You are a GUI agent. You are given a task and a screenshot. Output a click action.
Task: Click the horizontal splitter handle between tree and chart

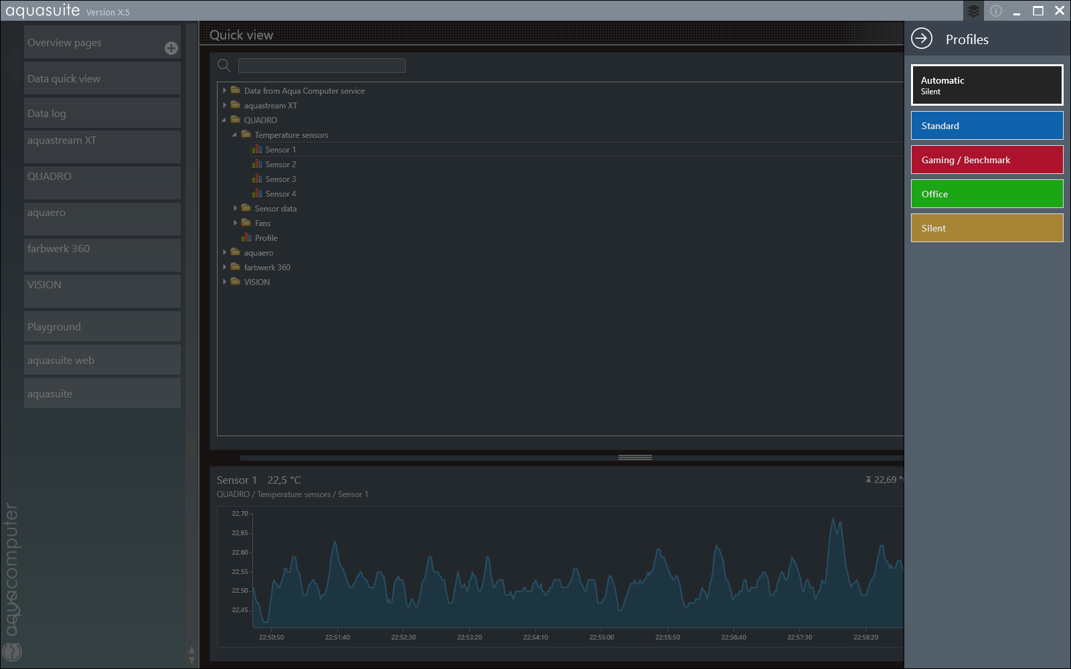pos(635,458)
